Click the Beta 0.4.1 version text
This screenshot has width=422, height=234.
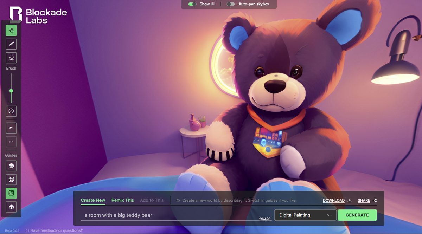pyautogui.click(x=12, y=231)
